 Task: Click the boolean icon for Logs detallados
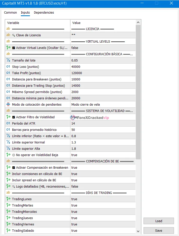pyautogui.click(x=8, y=186)
